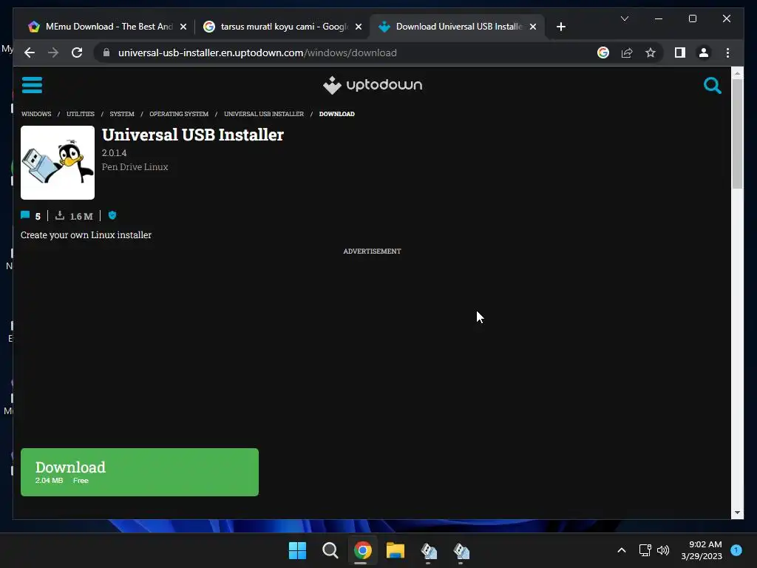The image size is (757, 568).
Task: Click the first USB installer taskbar icon
Action: click(428, 550)
